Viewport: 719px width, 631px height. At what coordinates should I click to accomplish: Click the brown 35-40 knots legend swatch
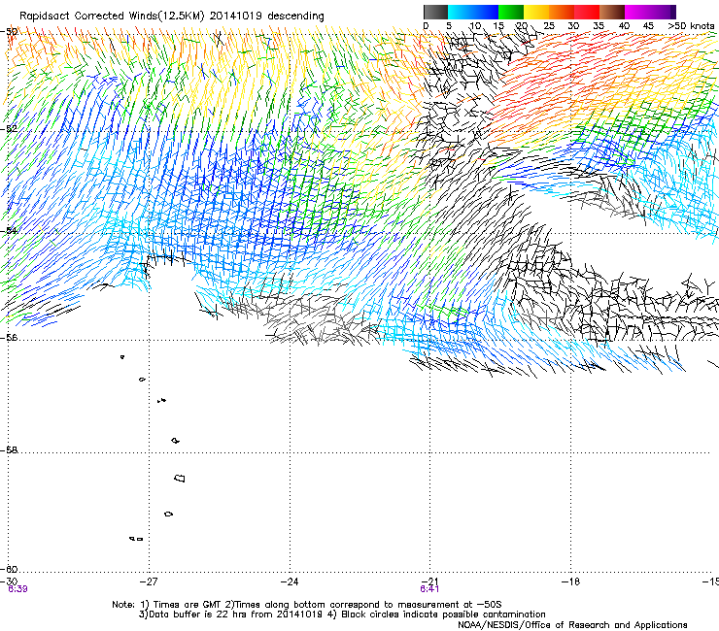pyautogui.click(x=612, y=12)
